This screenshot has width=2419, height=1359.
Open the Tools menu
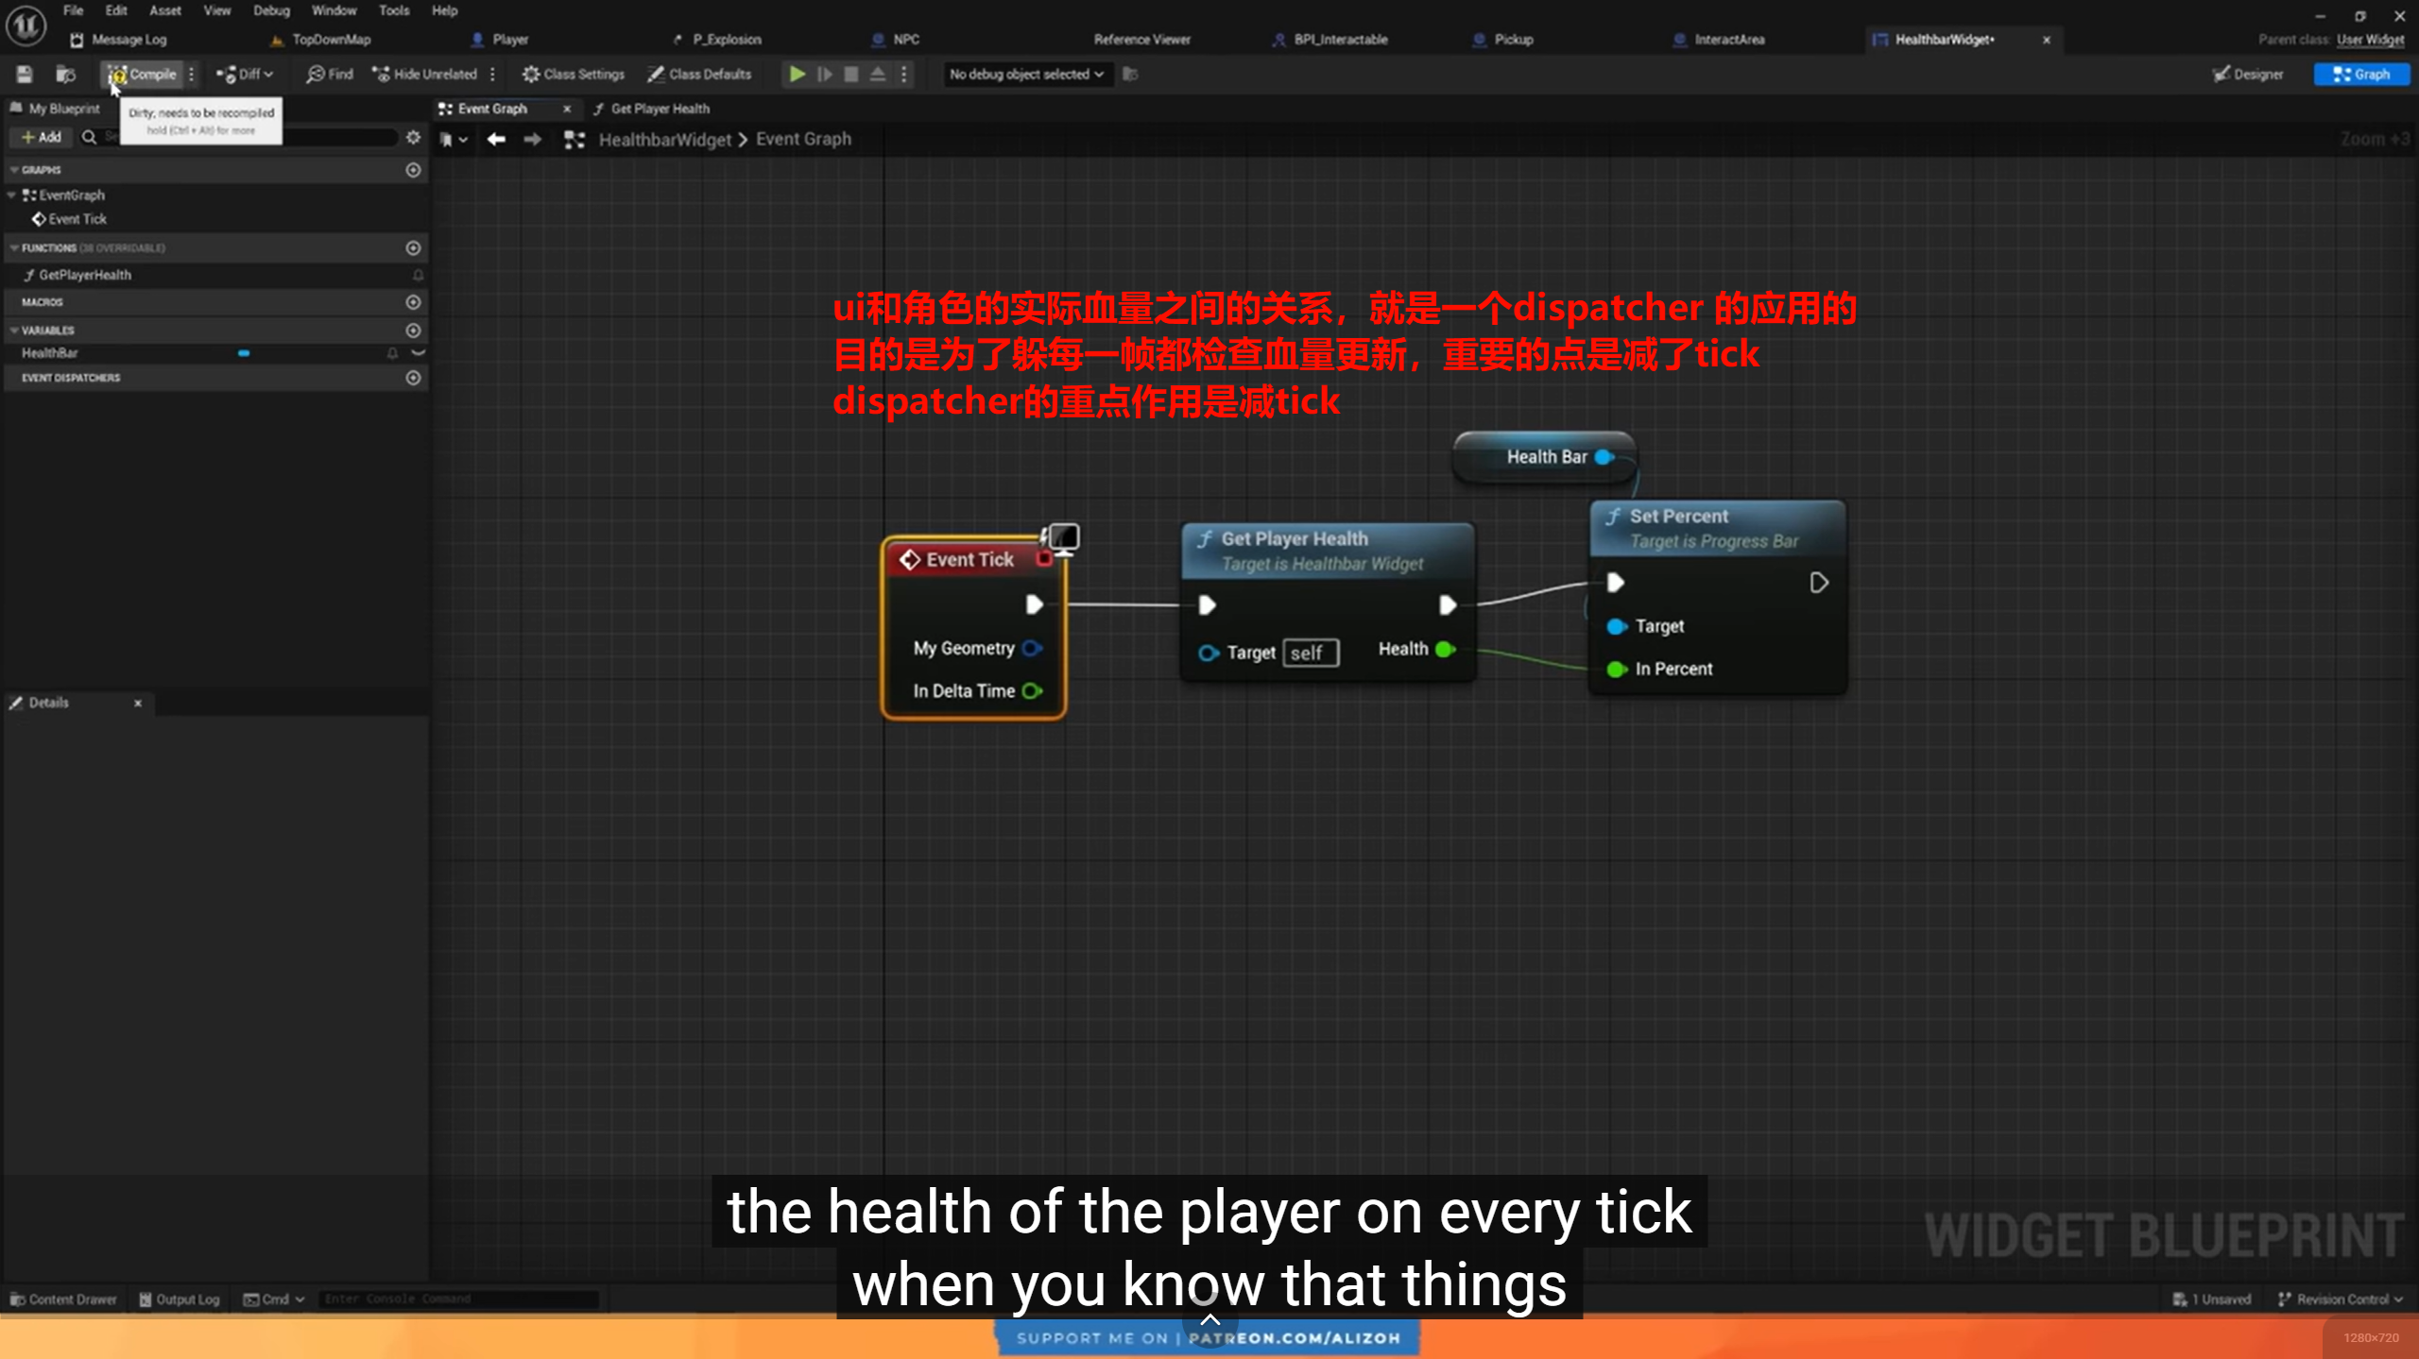coord(393,10)
